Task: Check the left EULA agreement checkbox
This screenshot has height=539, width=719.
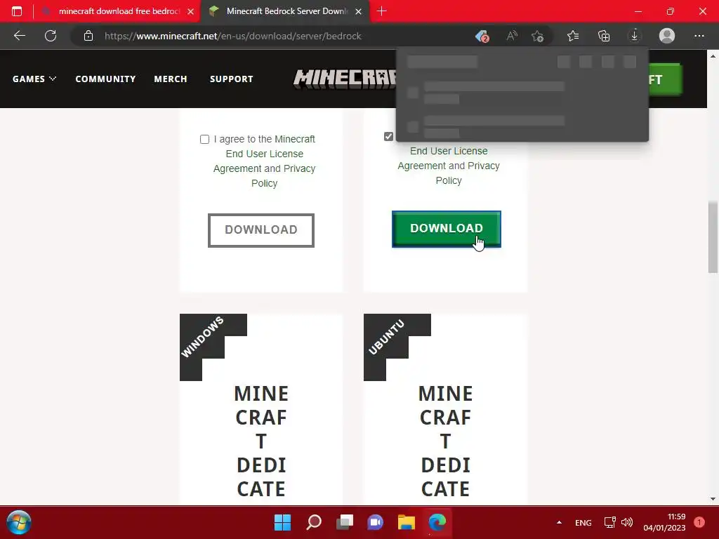Action: click(204, 139)
